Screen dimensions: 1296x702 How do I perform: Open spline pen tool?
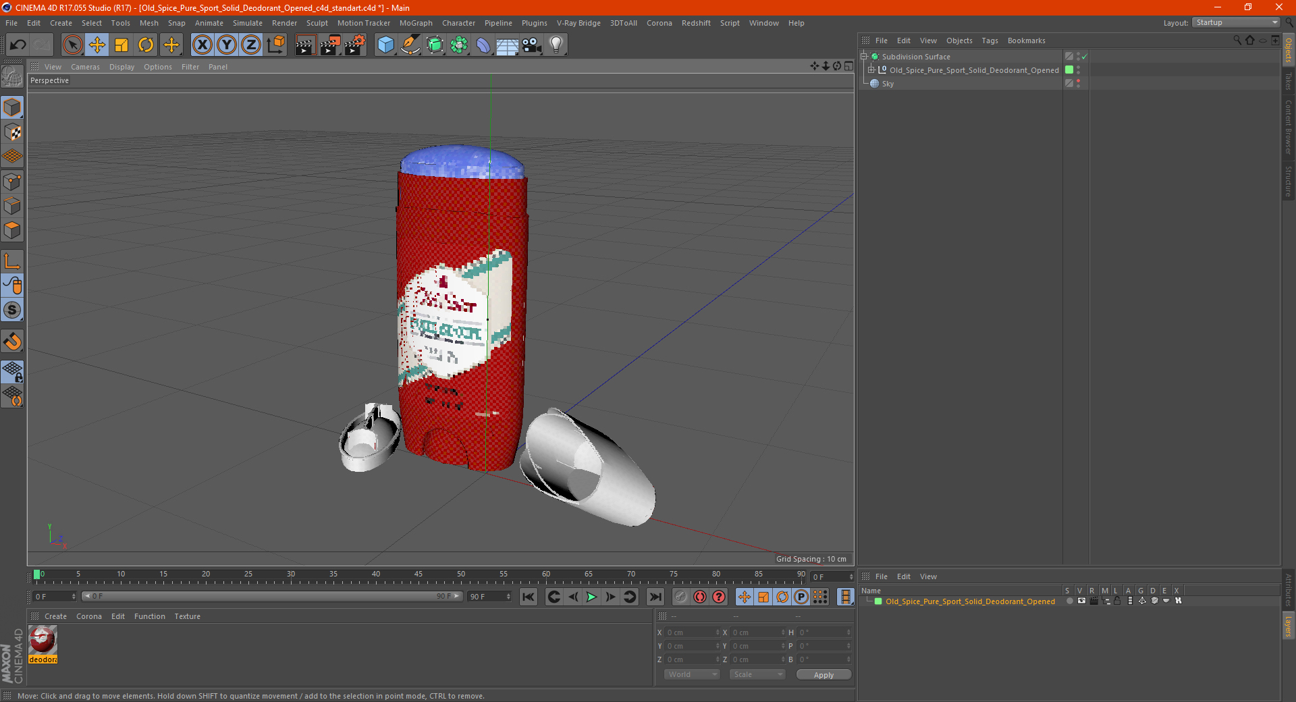click(410, 45)
